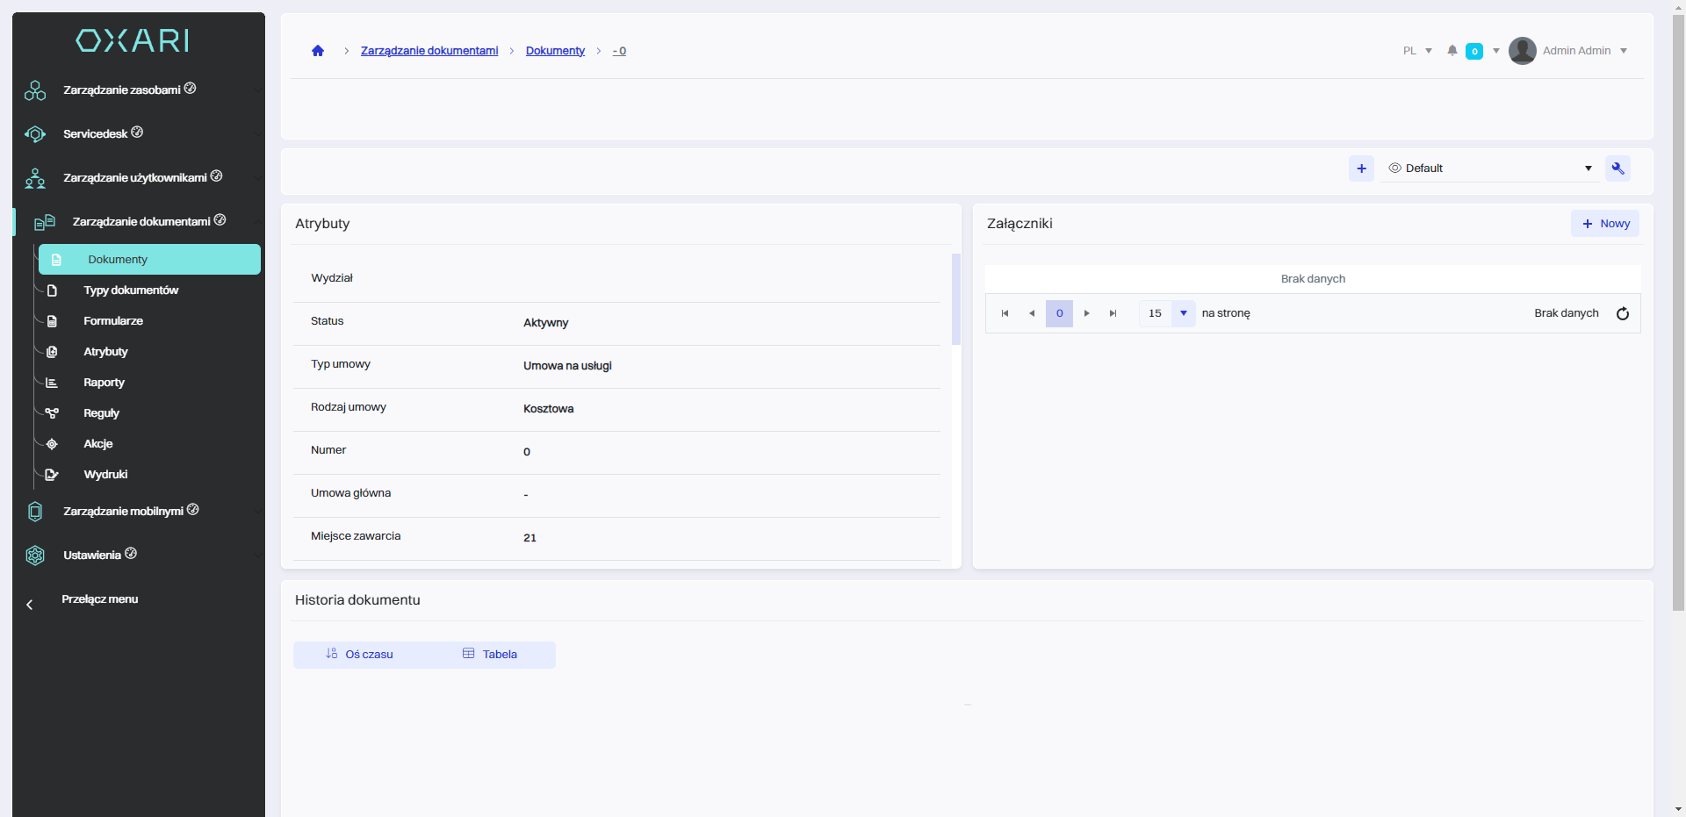Open Typy dokumentów in sidebar
The height and width of the screenshot is (817, 1686).
click(x=131, y=290)
